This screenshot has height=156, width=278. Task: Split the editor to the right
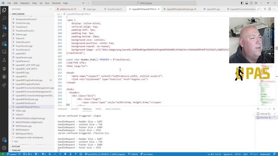click(x=269, y=9)
